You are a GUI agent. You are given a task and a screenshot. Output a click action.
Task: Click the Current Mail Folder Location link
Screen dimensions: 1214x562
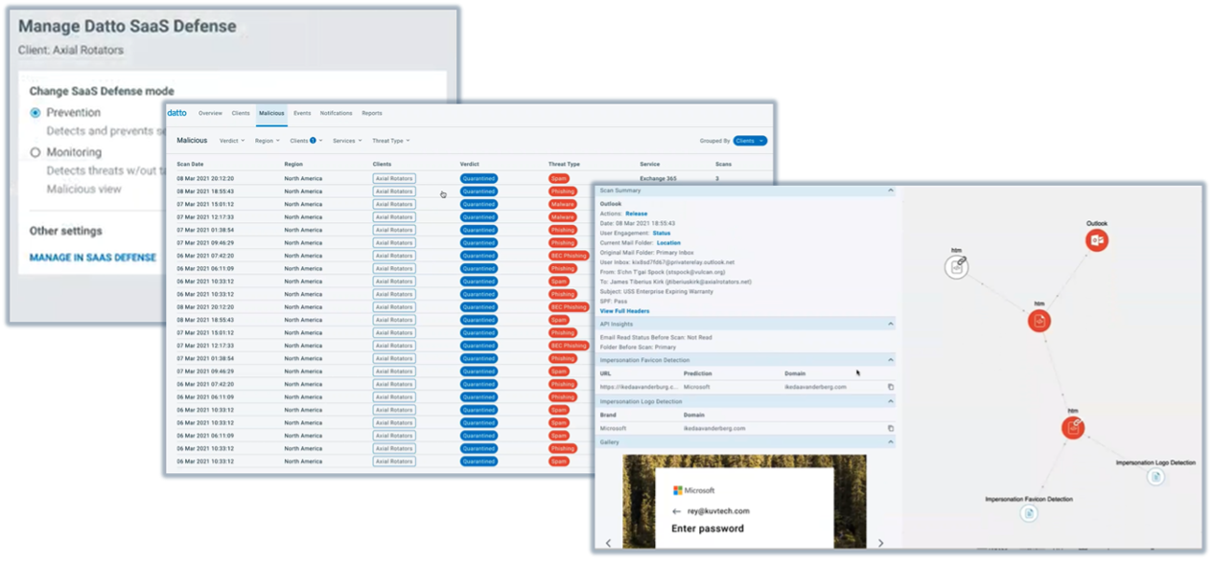point(668,242)
